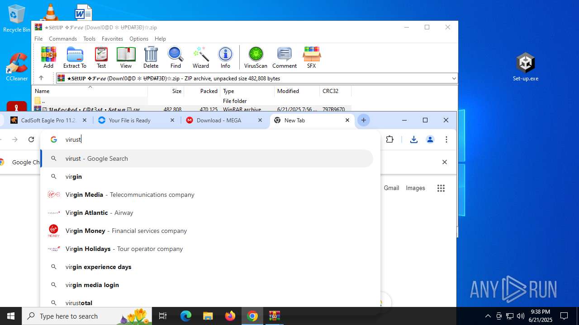Open Chrome profile avatar icon

click(x=430, y=139)
